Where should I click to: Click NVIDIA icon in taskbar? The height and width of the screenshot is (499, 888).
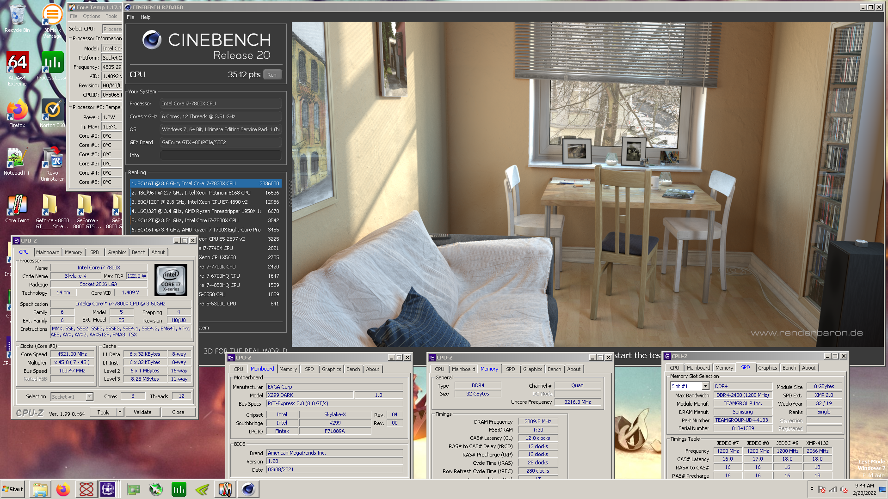click(x=202, y=489)
